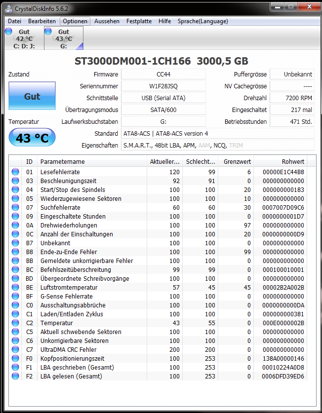Click status icon for Drehwiederholungen row
The height and width of the screenshot is (413, 322).
point(15,225)
